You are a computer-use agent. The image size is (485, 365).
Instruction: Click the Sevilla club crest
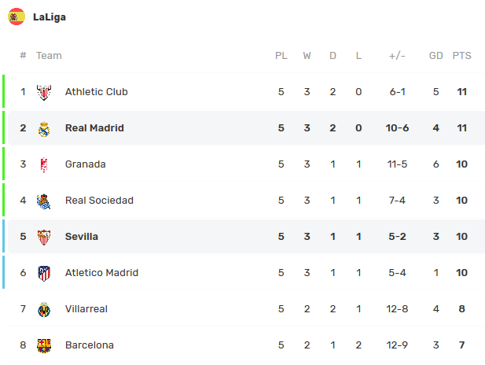(44, 237)
